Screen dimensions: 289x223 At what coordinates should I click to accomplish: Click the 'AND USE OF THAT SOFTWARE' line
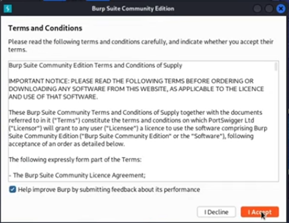tap(53, 97)
